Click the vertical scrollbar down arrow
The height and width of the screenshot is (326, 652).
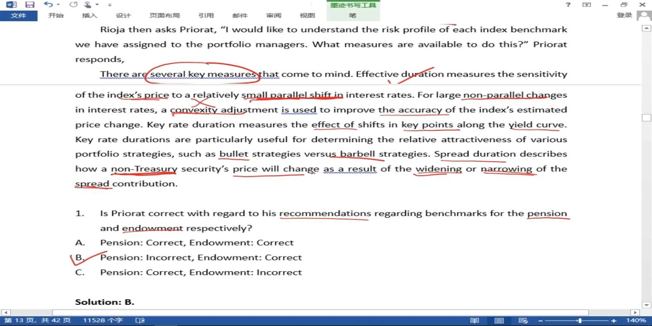point(646,305)
